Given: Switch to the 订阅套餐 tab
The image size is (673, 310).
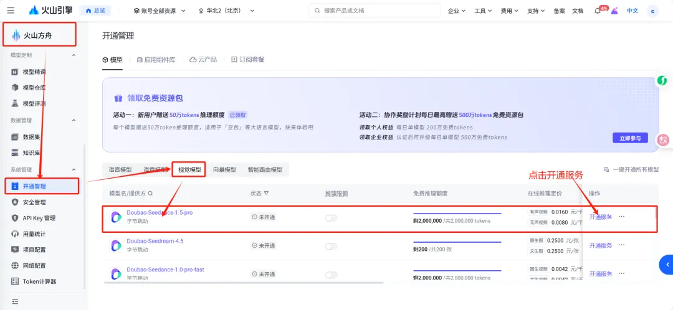Looking at the screenshot, I should (x=247, y=60).
